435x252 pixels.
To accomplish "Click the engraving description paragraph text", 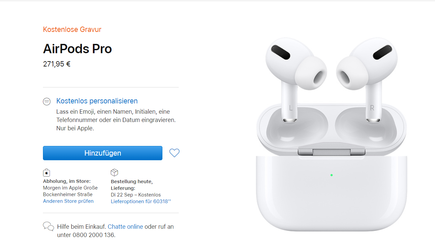I will pos(116,120).
